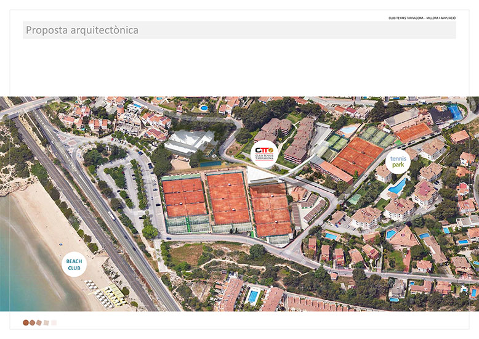
Task: Click the second terracotta swatch from left
Action: [x=33, y=322]
